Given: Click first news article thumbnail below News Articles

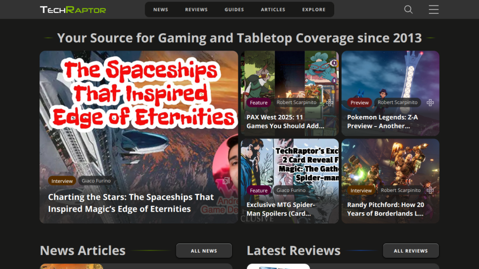Looking at the screenshot, I should (x=72, y=266).
